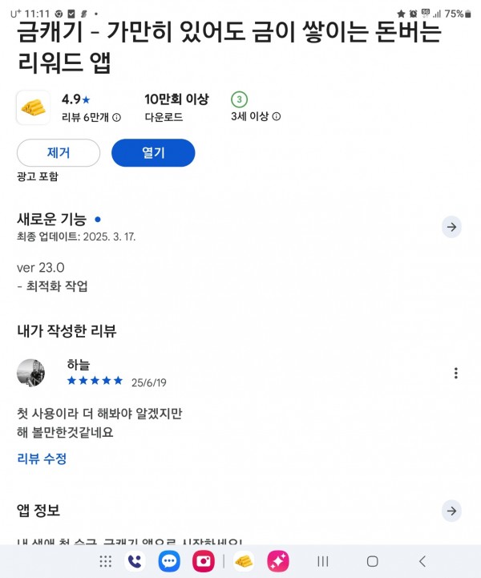The width and height of the screenshot is (481, 578).
Task: Open the app drawer grid icon
Action: click(x=105, y=561)
